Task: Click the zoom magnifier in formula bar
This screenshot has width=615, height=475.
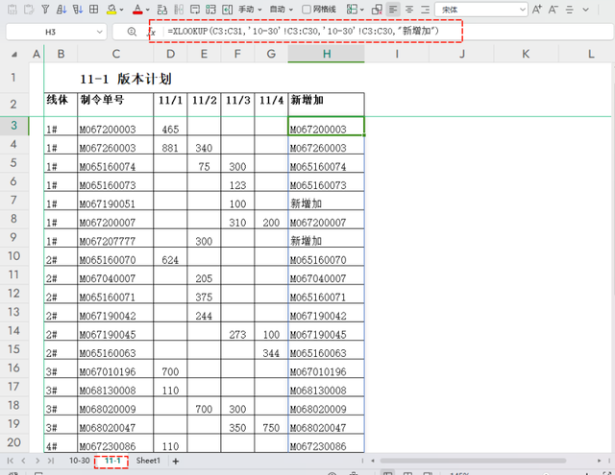Action: (x=132, y=32)
